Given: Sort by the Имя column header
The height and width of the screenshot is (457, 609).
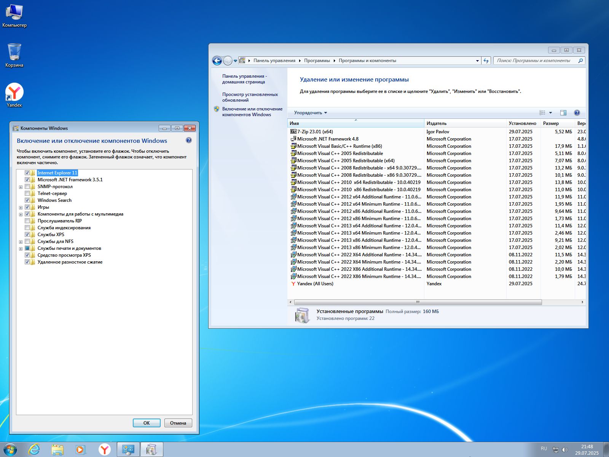Looking at the screenshot, I should [356, 123].
